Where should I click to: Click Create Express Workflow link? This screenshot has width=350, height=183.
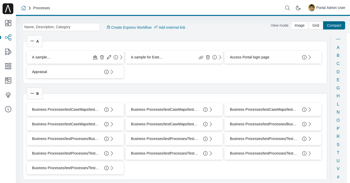click(129, 27)
